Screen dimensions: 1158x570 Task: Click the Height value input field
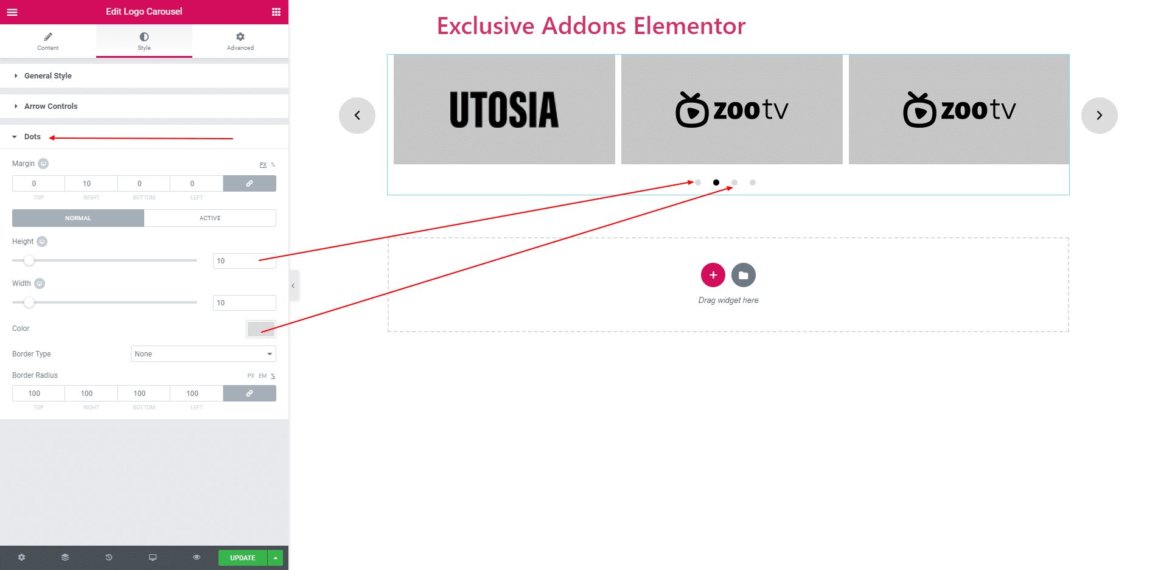point(245,261)
